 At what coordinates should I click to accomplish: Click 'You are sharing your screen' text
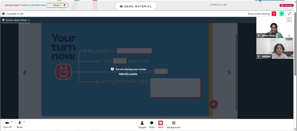pos(131,69)
